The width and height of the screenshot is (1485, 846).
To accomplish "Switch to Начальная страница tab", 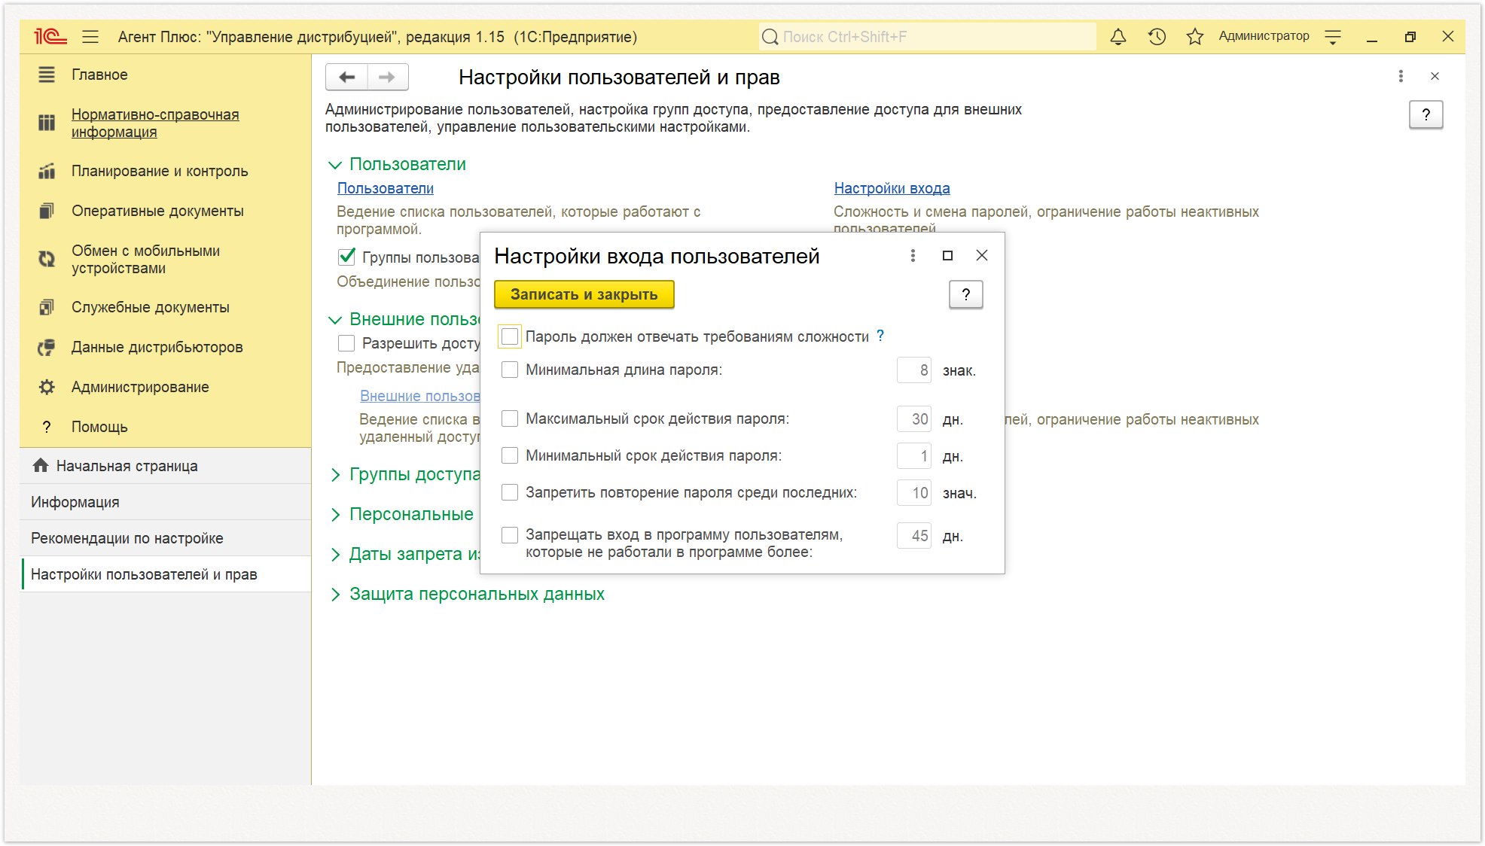I will pyautogui.click(x=166, y=466).
